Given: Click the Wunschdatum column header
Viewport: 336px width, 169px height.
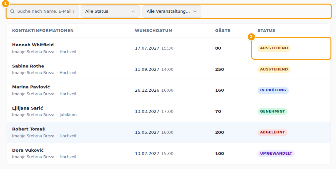Looking at the screenshot, I should tap(154, 31).
